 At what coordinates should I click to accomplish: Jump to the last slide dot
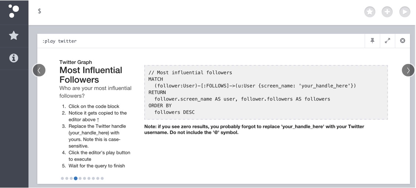click(102, 178)
